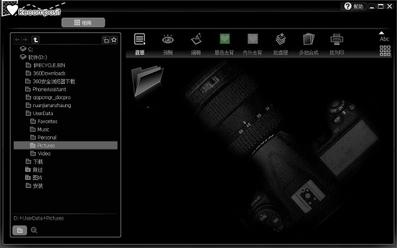This screenshot has width=397, height=248.
Task: Switch to folder view button at panel bottom
Action: (x=20, y=230)
